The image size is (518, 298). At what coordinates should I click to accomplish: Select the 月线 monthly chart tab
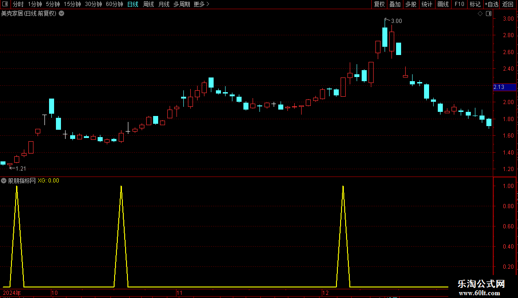pyautogui.click(x=164, y=4)
